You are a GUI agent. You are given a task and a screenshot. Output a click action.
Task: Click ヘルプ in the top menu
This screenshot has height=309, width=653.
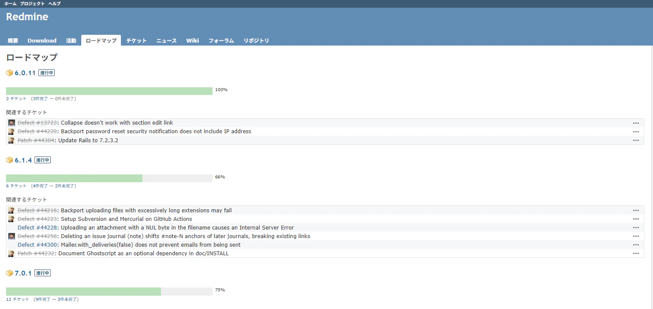[x=54, y=3]
